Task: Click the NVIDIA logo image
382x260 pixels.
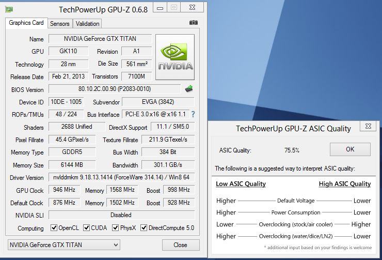Action: tap(175, 57)
